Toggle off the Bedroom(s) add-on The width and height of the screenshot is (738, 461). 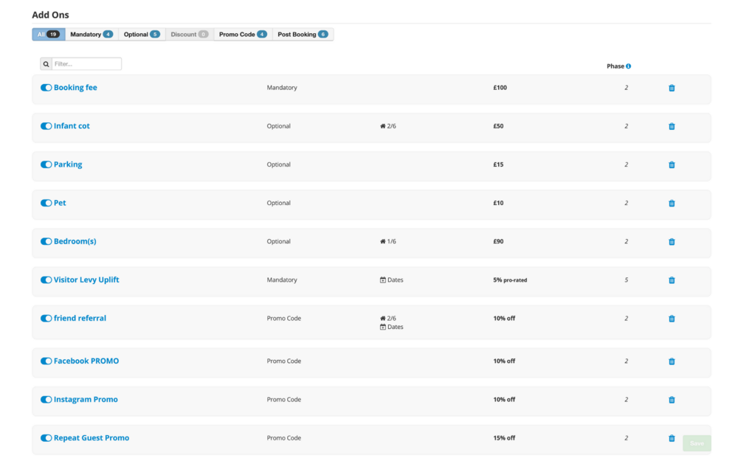tap(46, 241)
